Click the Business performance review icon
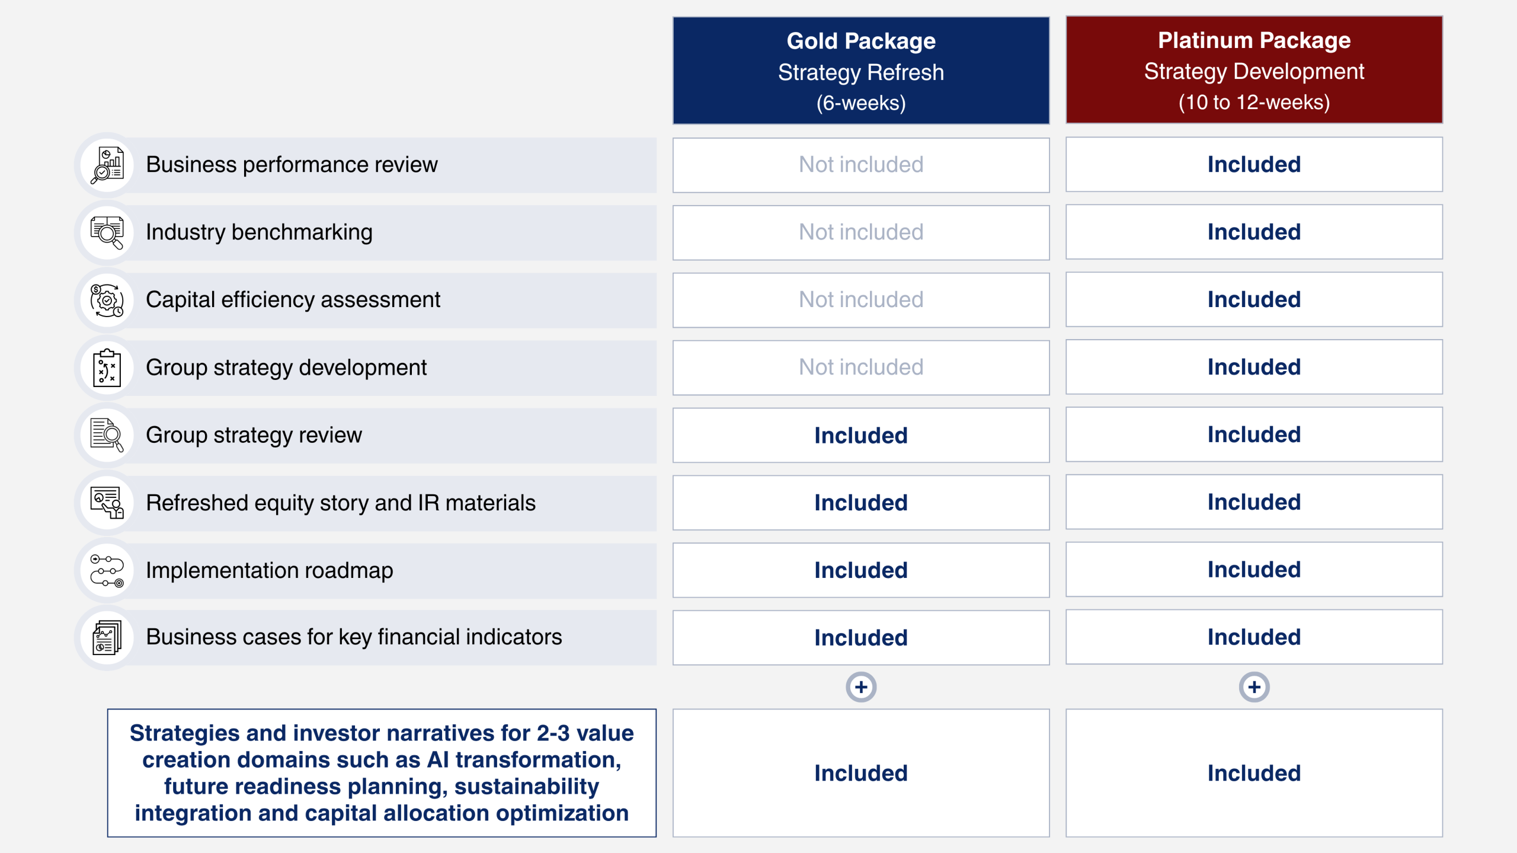 tap(107, 165)
